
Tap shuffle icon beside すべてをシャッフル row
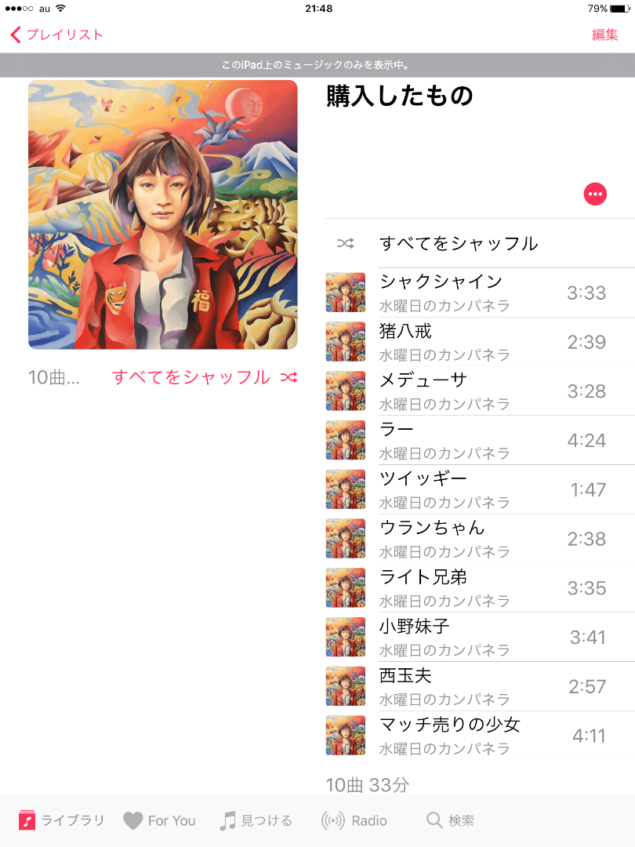click(x=346, y=244)
